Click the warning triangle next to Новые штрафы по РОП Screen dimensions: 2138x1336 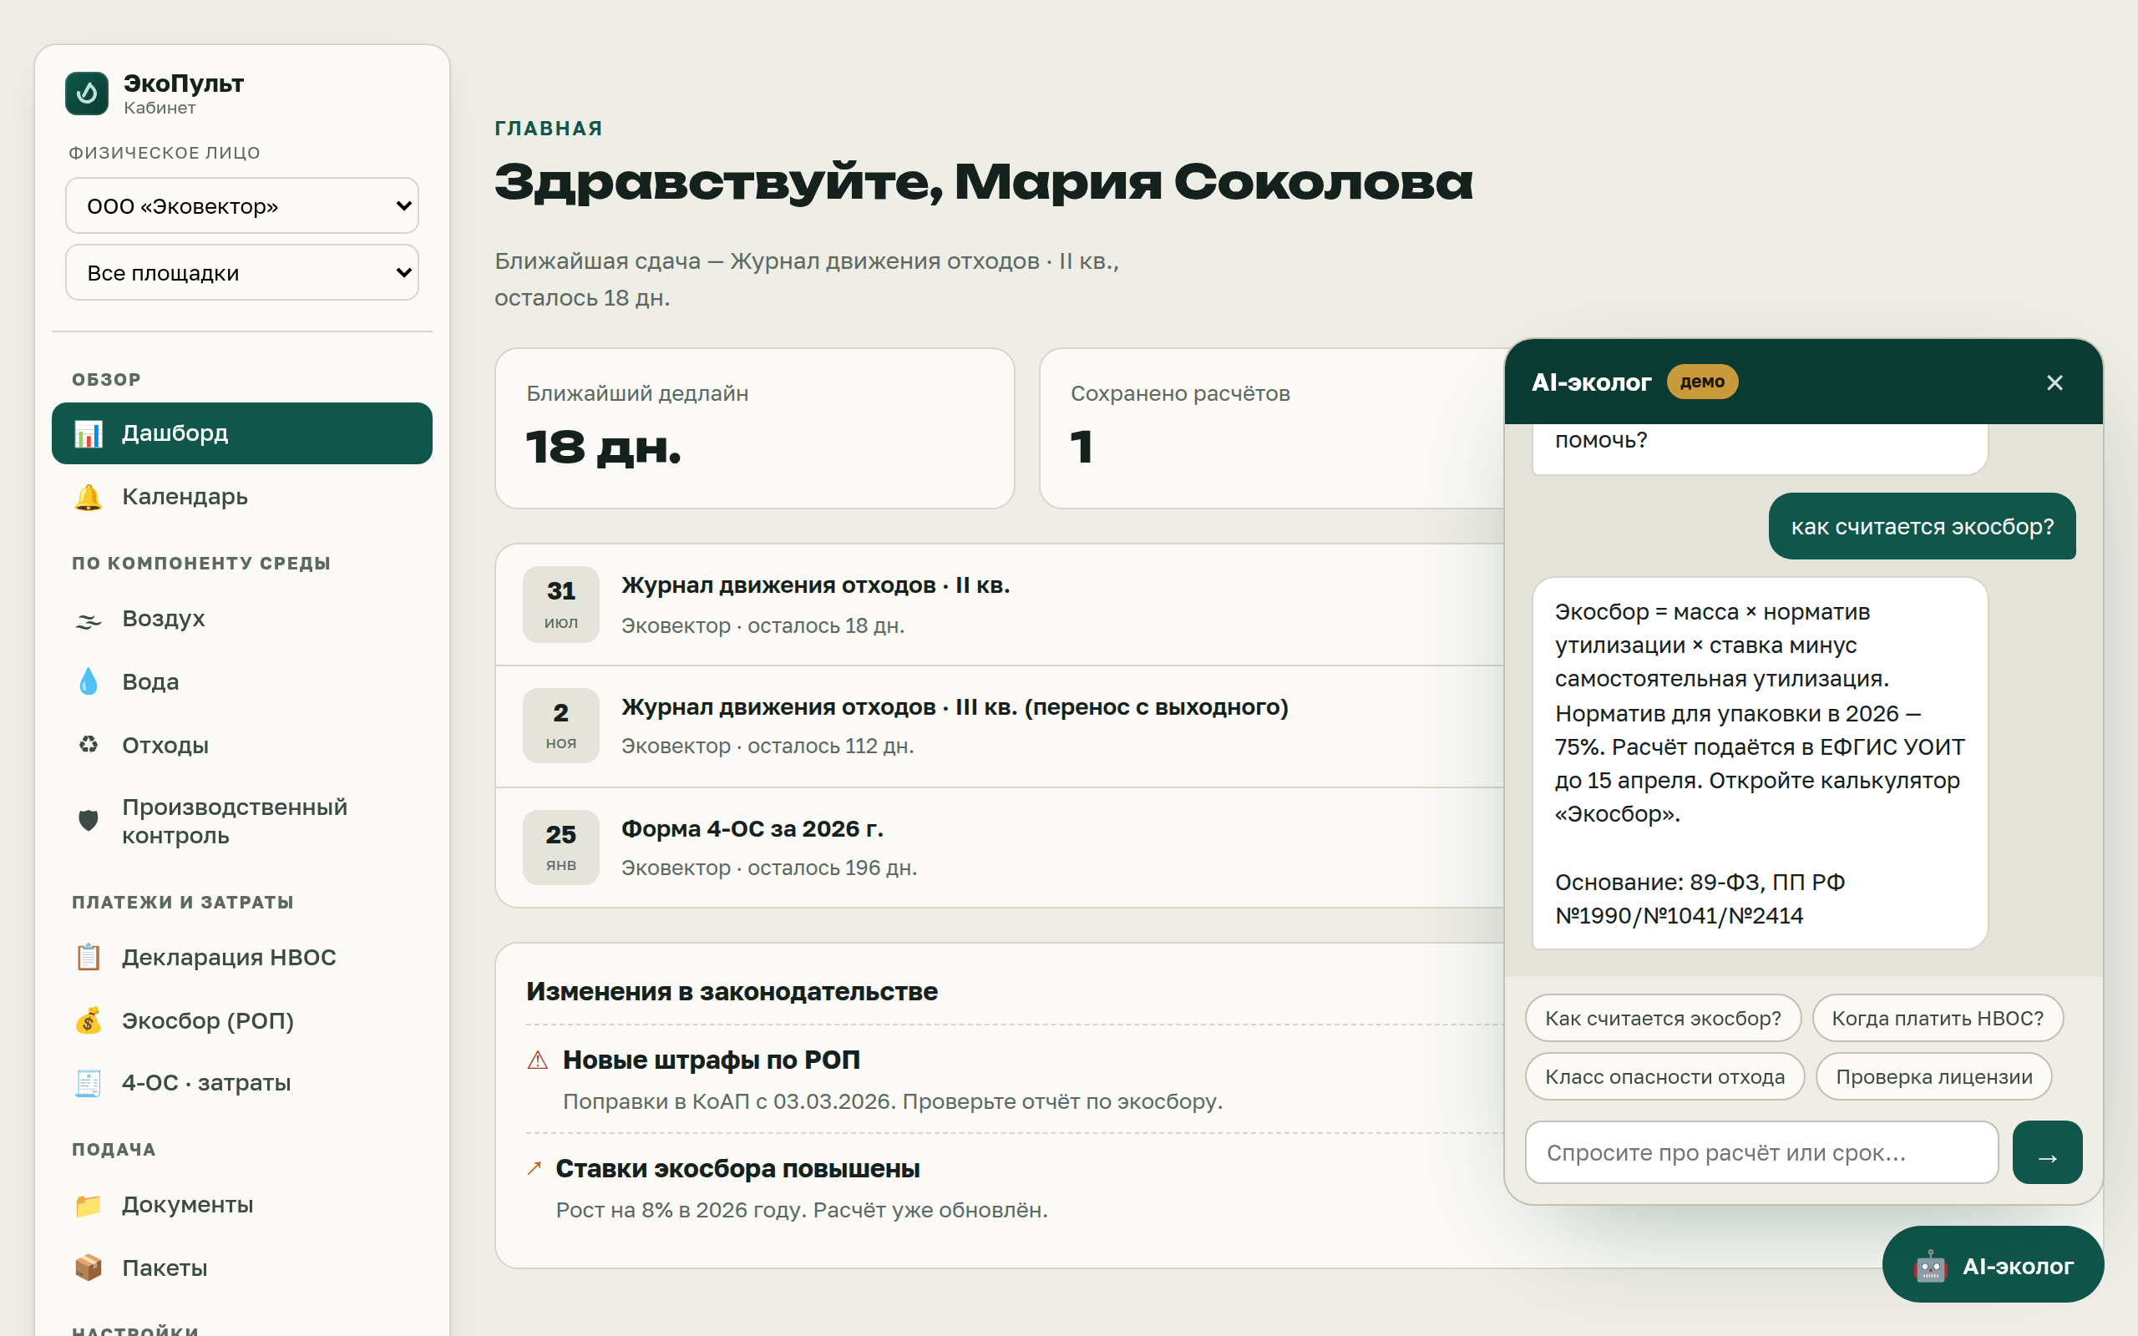[x=537, y=1060]
